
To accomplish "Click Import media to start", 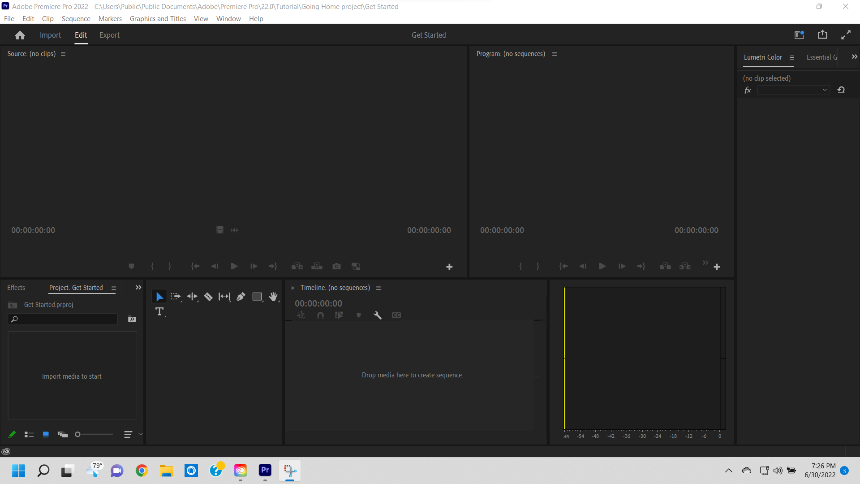I will pos(72,376).
